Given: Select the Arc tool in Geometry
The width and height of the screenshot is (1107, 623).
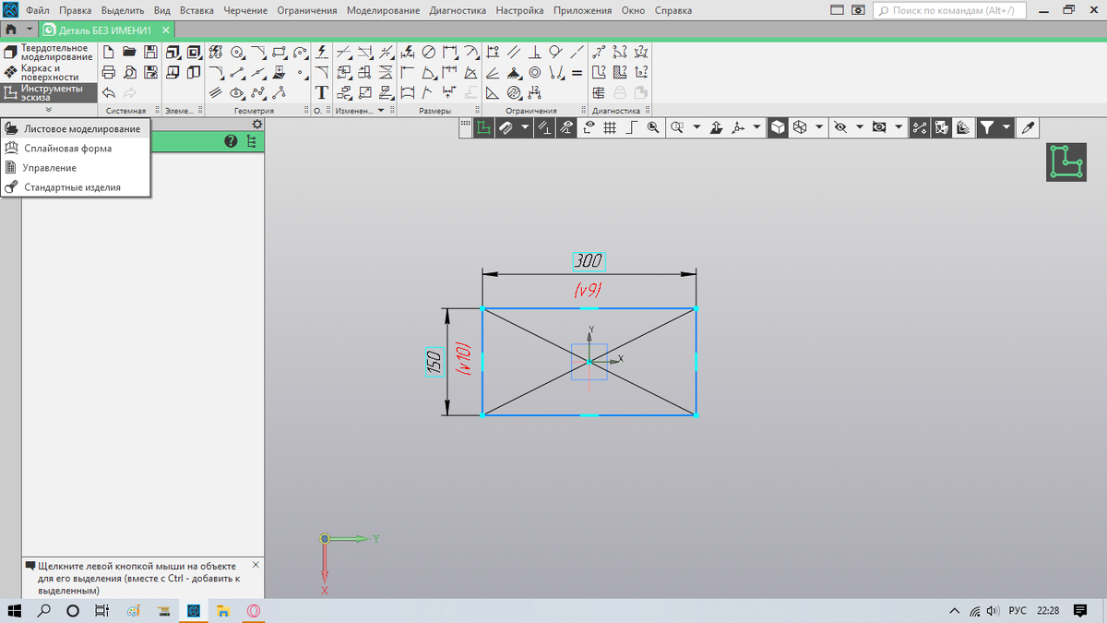Looking at the screenshot, I should (300, 52).
